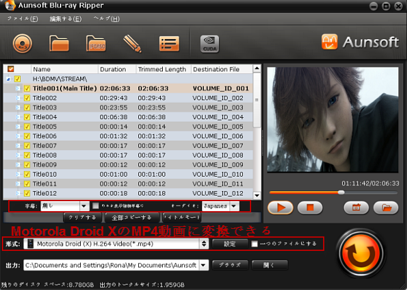
Task: Select the Title011 row name
Action: pos(44,183)
